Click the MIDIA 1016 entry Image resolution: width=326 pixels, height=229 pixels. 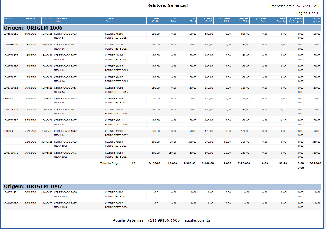pyautogui.click(x=61, y=146)
